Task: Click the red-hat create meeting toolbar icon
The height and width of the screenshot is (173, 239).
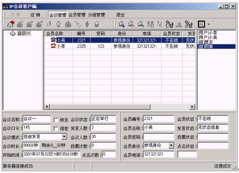Action: 11,24
